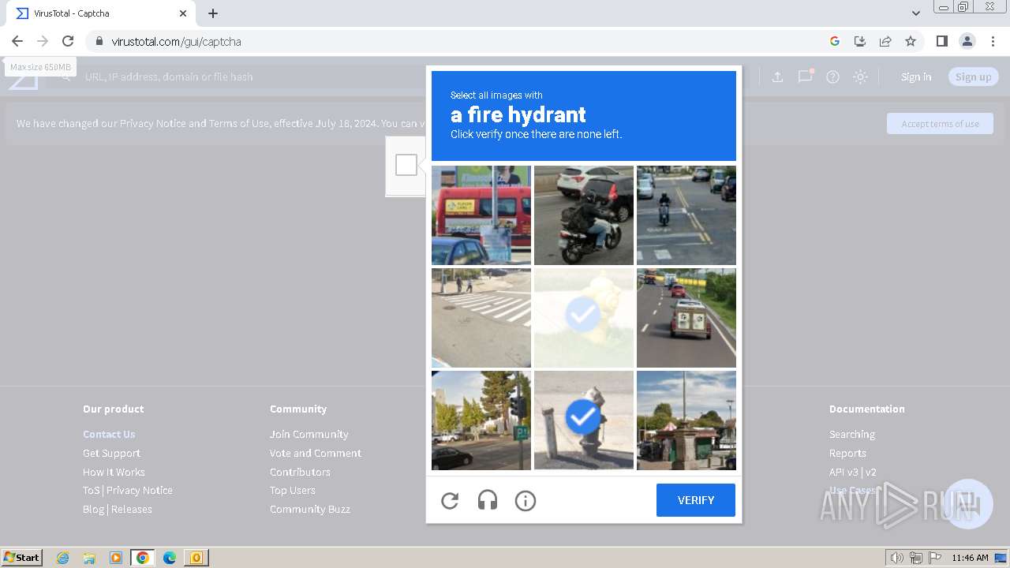Open the VirusTotal help question icon
The image size is (1010, 568).
pyautogui.click(x=832, y=77)
